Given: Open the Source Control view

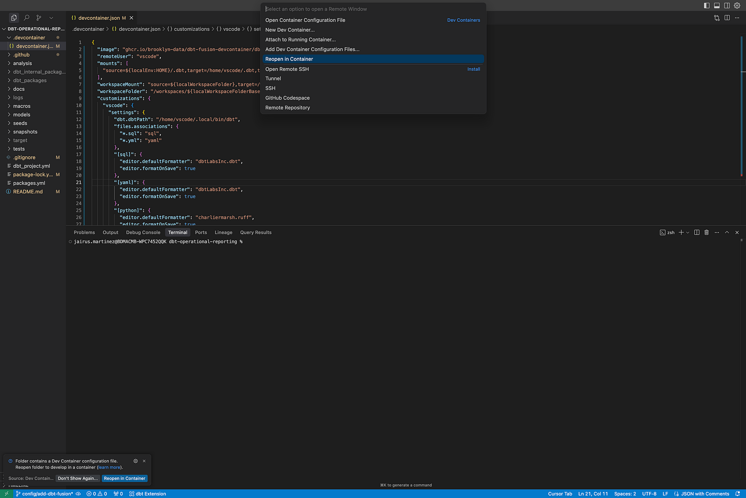Looking at the screenshot, I should [39, 17].
